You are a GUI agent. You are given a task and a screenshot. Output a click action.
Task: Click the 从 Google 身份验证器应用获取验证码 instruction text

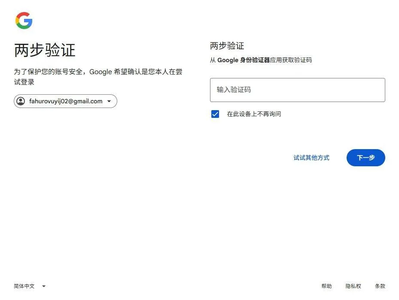261,60
